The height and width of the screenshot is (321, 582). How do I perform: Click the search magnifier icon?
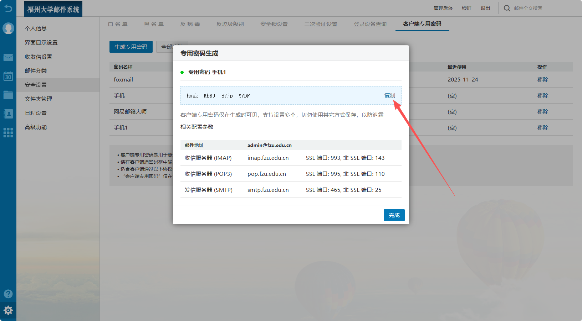507,8
